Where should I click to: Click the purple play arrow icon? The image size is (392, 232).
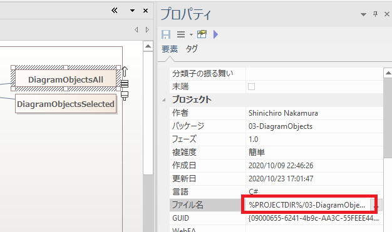[216, 34]
